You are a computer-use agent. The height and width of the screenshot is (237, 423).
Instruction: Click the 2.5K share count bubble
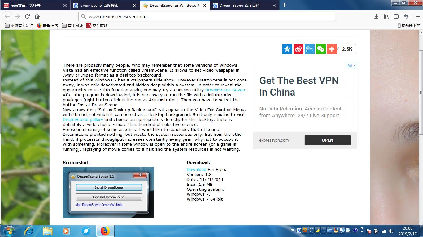click(x=347, y=49)
